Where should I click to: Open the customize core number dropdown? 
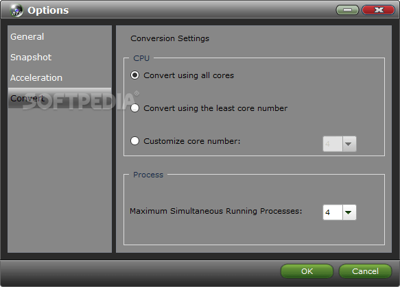349,144
